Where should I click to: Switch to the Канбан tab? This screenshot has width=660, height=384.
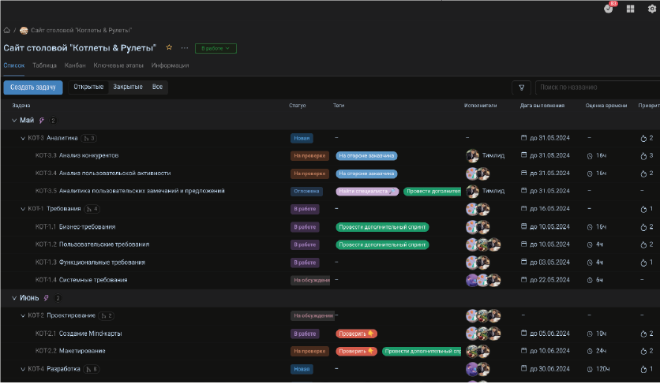pyautogui.click(x=75, y=65)
